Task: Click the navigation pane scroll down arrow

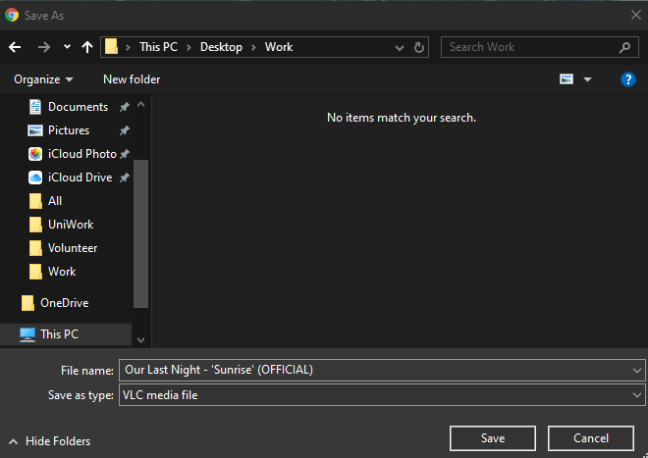Action: 141,340
